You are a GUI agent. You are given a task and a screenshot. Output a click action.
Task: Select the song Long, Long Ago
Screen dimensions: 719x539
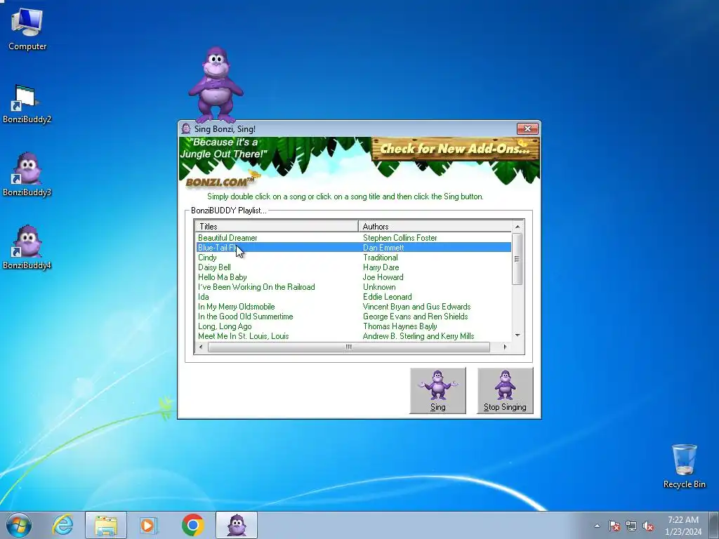(225, 326)
